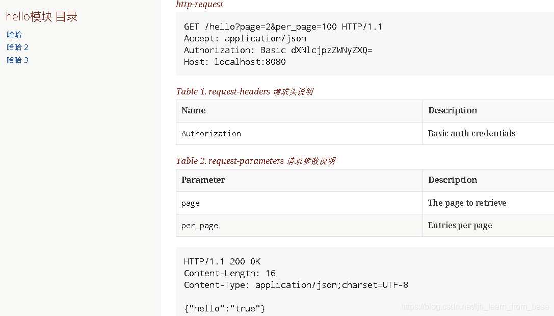Click Description header in request-parameters table

pyautogui.click(x=453, y=180)
